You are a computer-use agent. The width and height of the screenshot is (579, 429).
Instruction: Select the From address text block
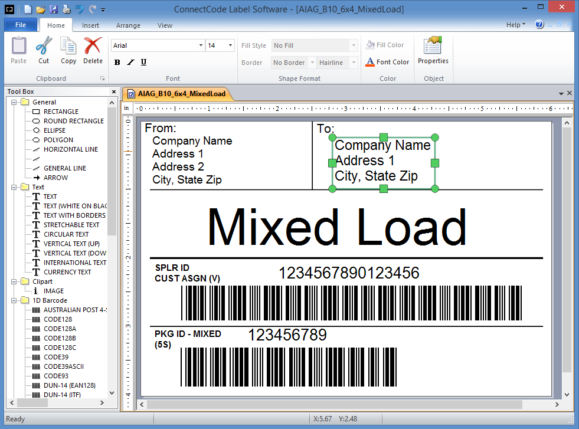192,161
